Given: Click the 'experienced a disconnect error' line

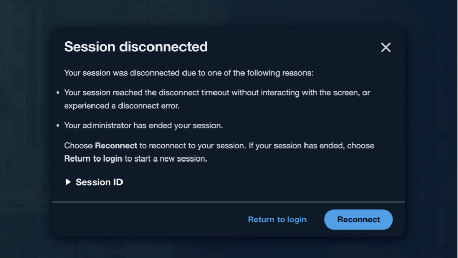Looking at the screenshot, I should click(121, 106).
